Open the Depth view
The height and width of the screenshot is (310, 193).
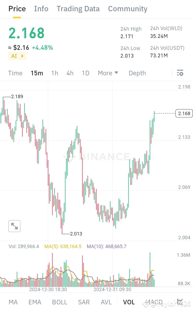pyautogui.click(x=137, y=73)
